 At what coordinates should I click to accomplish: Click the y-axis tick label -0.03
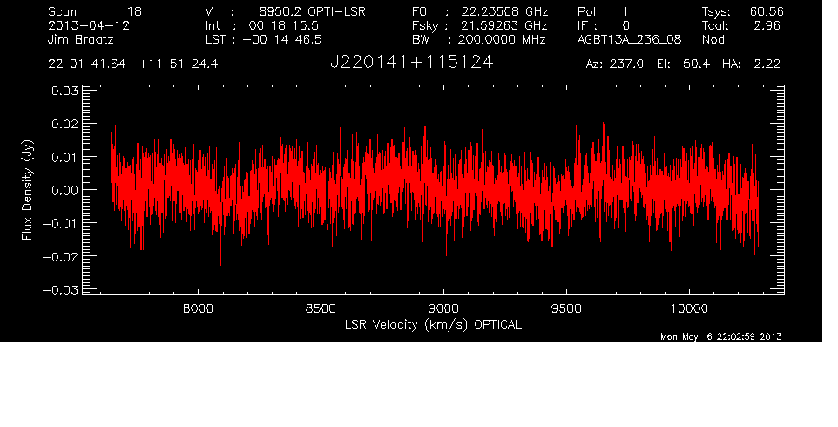(x=60, y=289)
